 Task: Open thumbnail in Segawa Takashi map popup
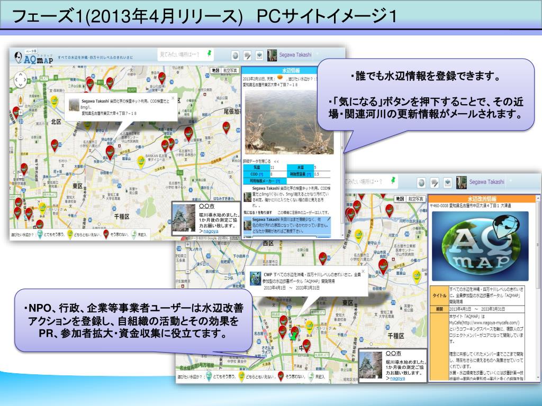click(74, 105)
